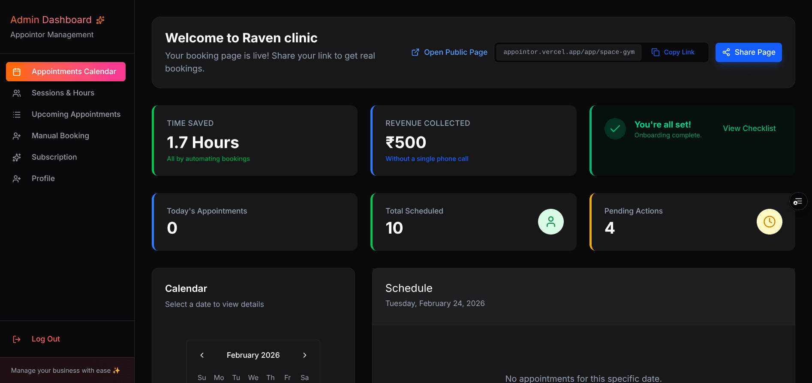Advance calendar to next month

click(305, 355)
